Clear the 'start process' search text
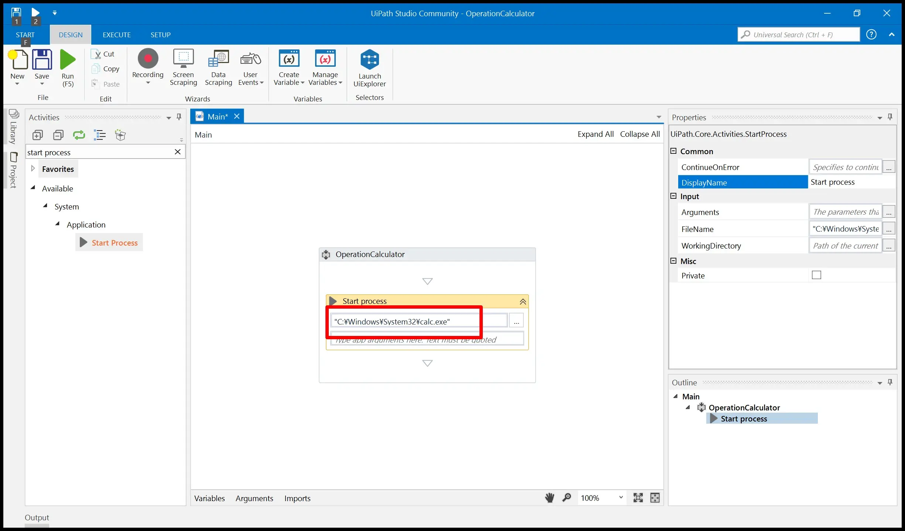905x531 pixels. [x=178, y=152]
